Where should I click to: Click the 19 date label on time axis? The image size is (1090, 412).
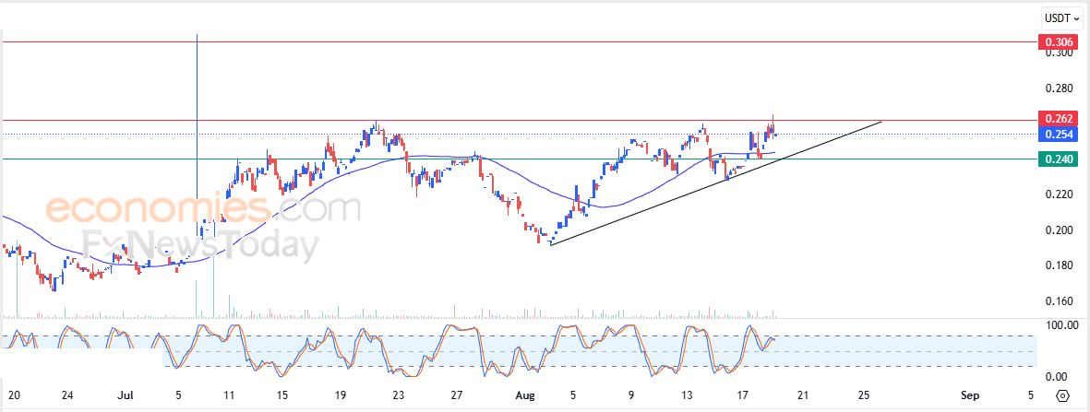[341, 396]
